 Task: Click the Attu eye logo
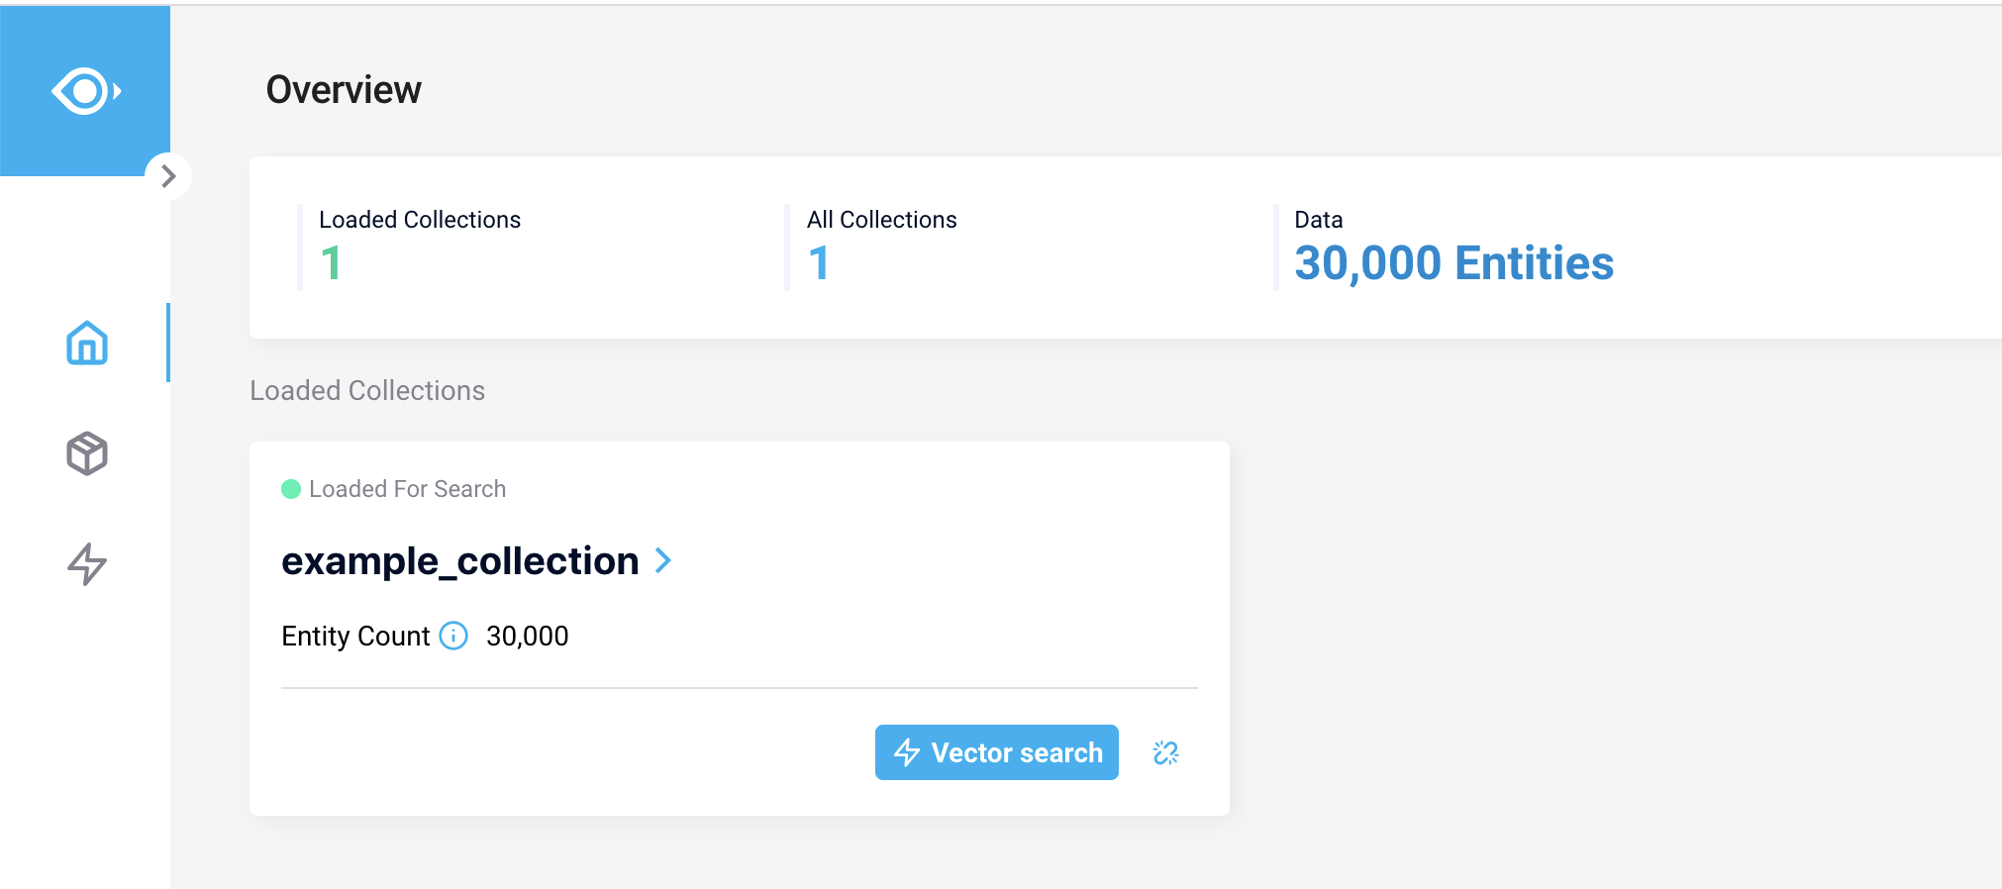(85, 91)
